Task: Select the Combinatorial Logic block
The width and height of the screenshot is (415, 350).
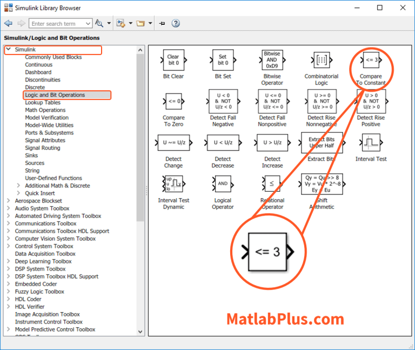Action: [321, 60]
